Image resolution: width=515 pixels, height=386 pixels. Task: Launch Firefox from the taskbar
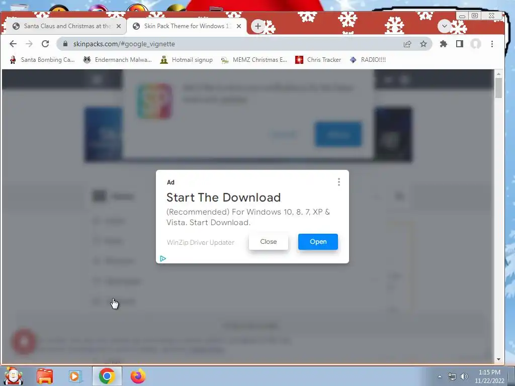[138, 376]
